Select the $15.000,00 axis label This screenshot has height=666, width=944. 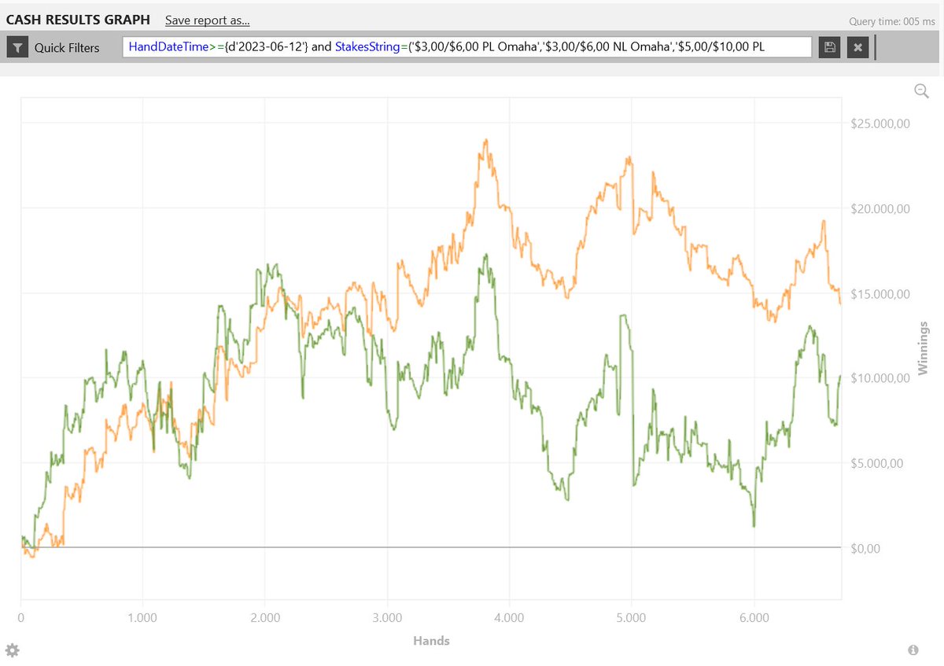coord(881,293)
